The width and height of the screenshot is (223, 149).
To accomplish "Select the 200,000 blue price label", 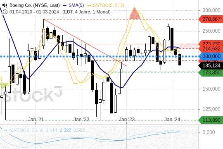I will point(211,56).
